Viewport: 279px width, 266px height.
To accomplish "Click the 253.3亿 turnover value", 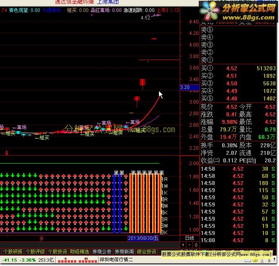I will (x=46, y=260).
